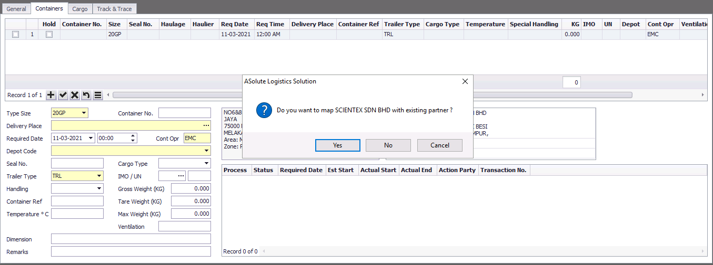Open the Required Date calendar dropdown
The height and width of the screenshot is (265, 713).
tap(91, 138)
